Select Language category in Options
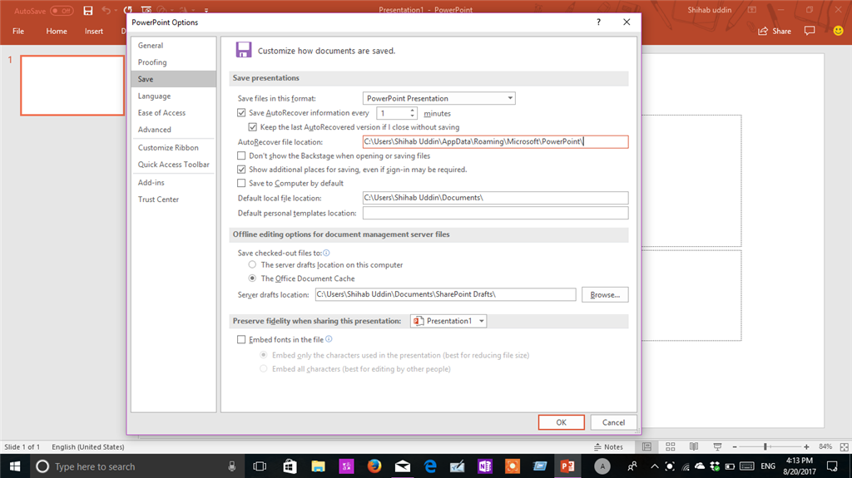This screenshot has height=478, width=852. point(173,96)
